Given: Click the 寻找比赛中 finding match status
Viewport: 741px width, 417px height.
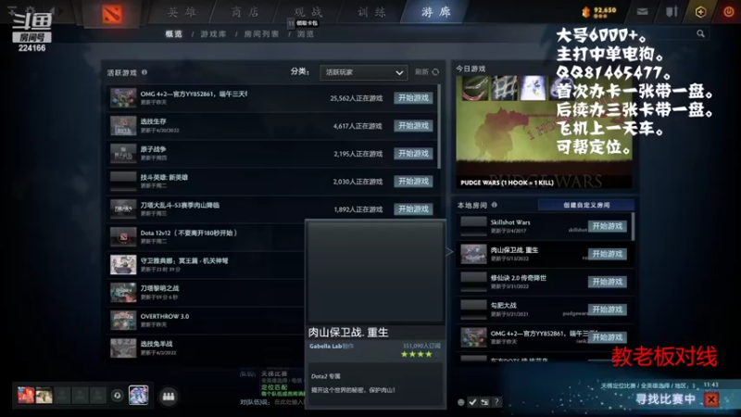Looking at the screenshot, I should [665, 399].
